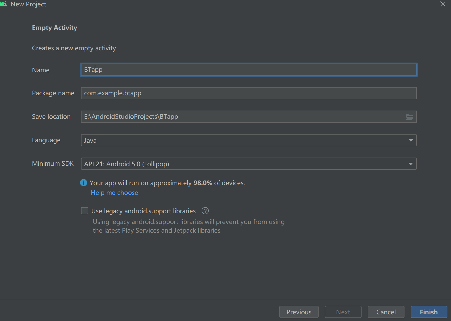
Task: Close the New Project dialog
Action: (443, 4)
